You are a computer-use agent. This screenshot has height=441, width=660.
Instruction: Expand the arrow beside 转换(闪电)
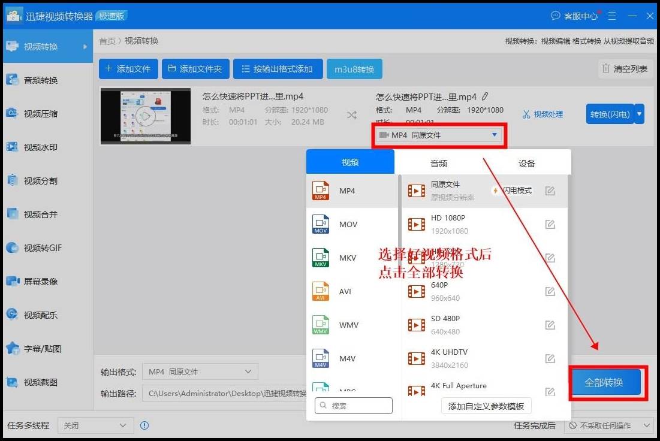coord(640,114)
